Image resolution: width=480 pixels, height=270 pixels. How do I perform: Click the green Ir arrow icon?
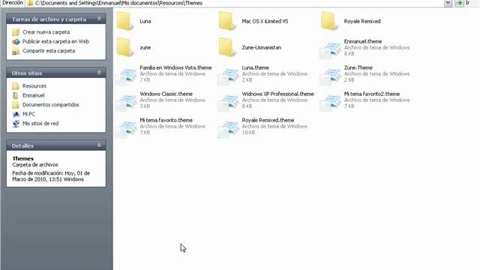pos(459,3)
